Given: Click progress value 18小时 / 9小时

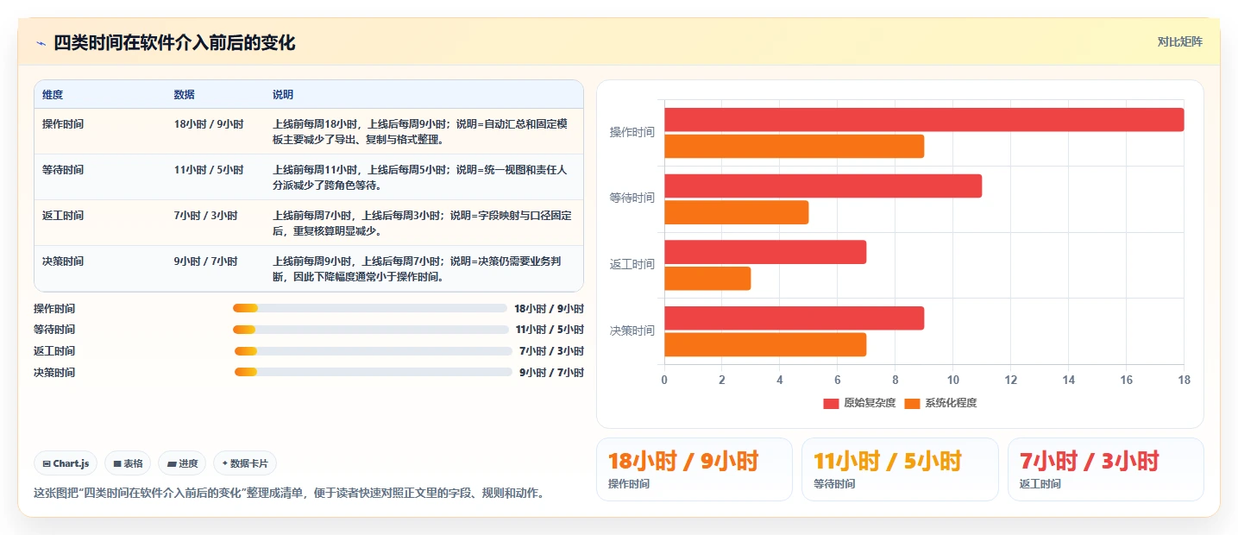Looking at the screenshot, I should tap(549, 308).
